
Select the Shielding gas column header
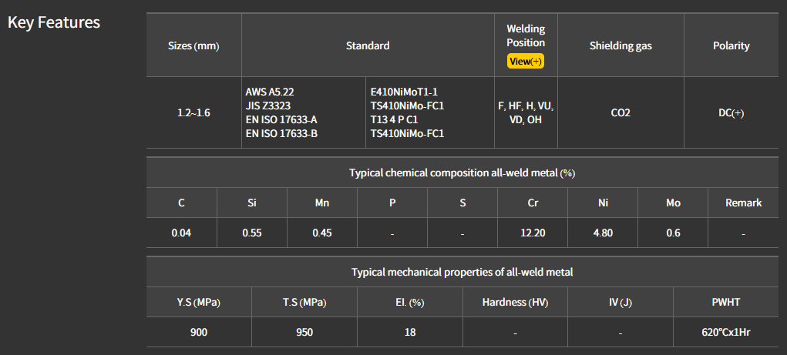[x=621, y=45]
